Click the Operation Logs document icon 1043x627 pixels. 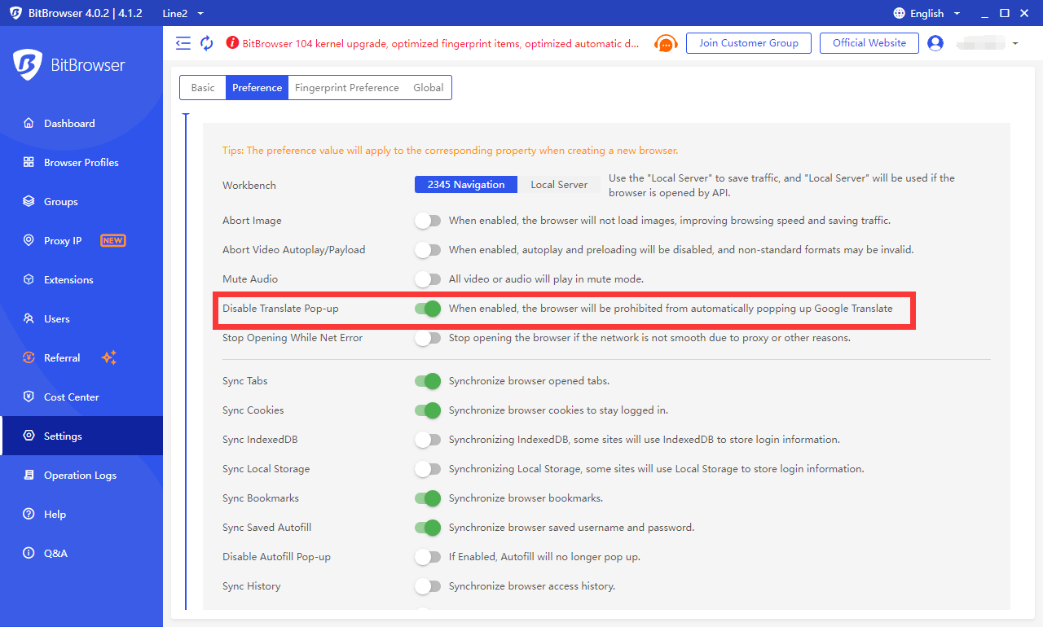[29, 476]
